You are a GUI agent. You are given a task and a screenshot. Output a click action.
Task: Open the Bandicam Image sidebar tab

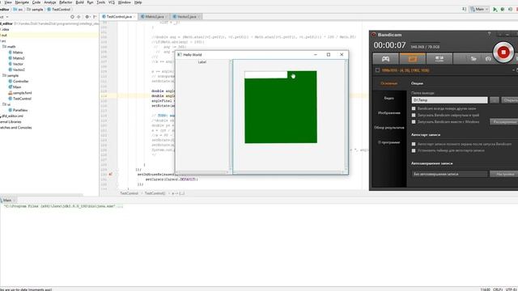388,113
